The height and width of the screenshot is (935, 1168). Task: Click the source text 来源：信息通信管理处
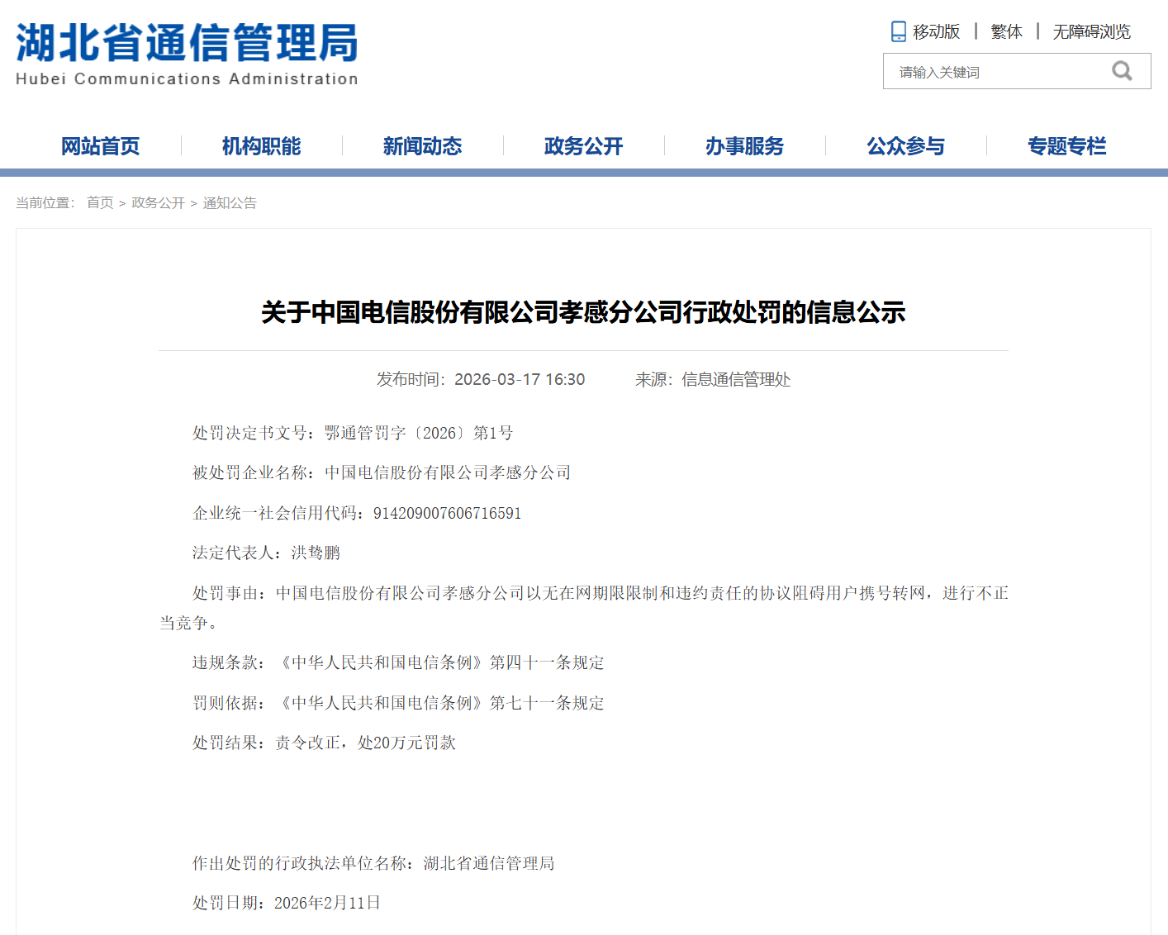pos(713,379)
